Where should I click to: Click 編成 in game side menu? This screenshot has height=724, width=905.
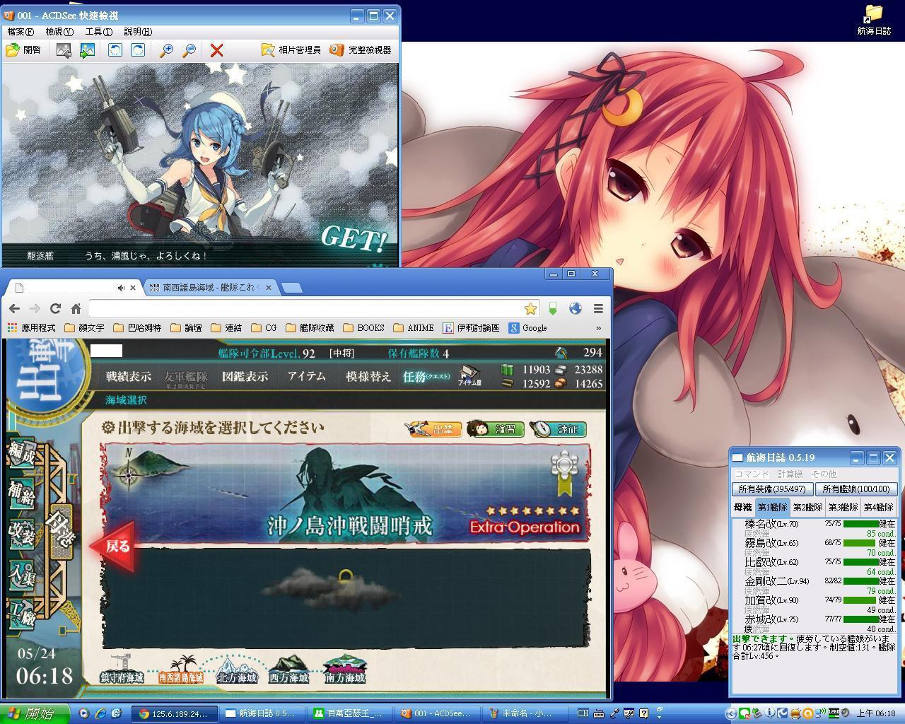point(21,452)
